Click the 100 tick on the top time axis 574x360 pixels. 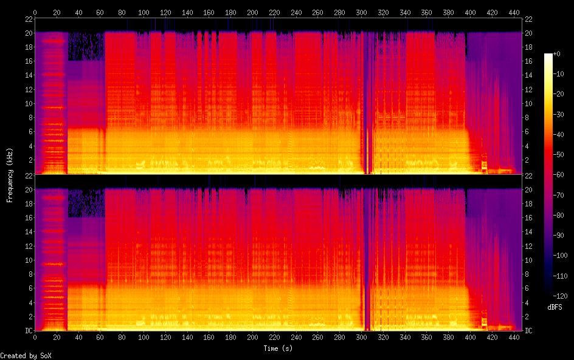pos(143,12)
